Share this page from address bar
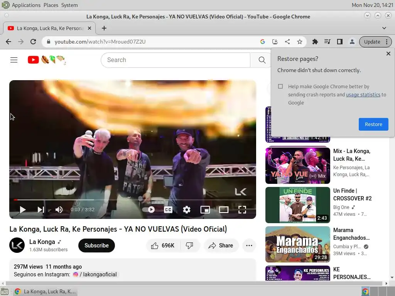The height and width of the screenshot is (296, 395). point(287,42)
